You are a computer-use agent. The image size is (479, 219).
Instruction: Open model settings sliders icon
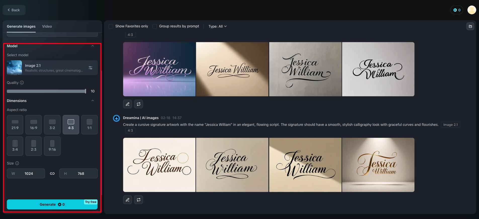(91, 68)
